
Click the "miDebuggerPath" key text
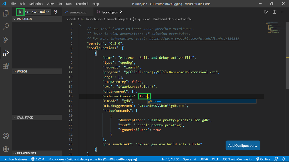tap(118, 106)
